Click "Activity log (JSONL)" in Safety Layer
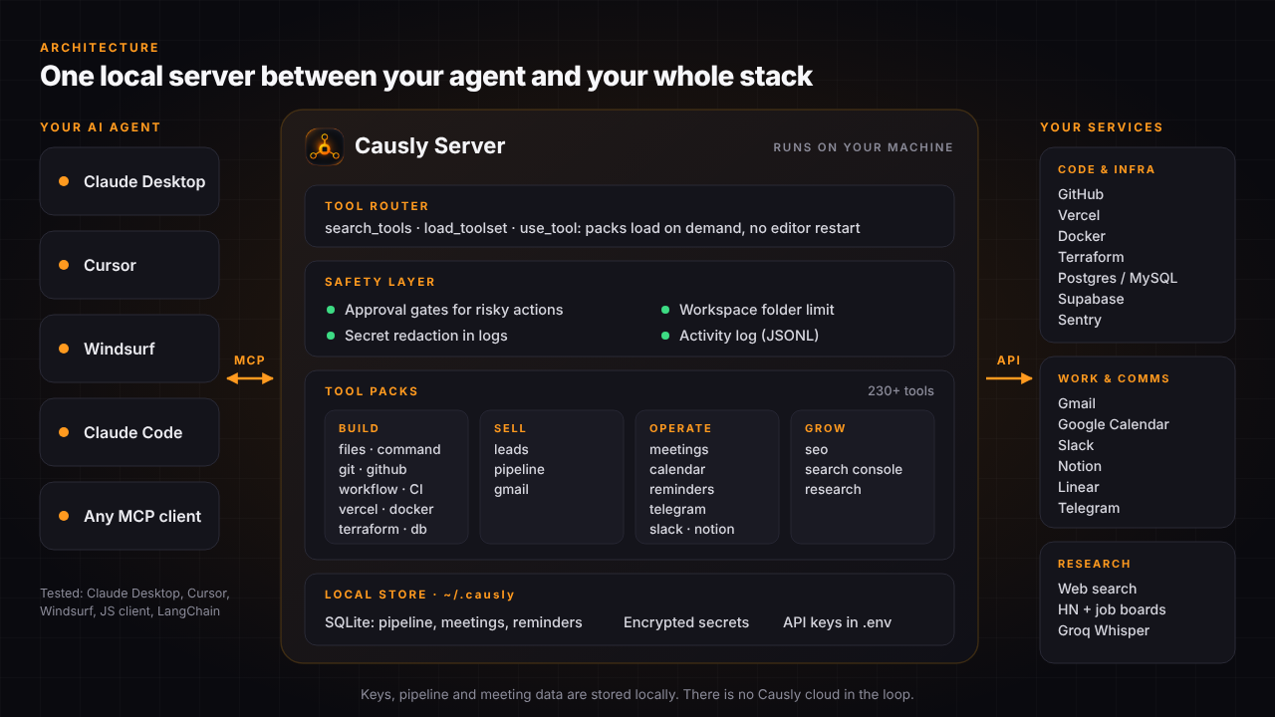Image resolution: width=1275 pixels, height=717 pixels. pyautogui.click(x=749, y=336)
